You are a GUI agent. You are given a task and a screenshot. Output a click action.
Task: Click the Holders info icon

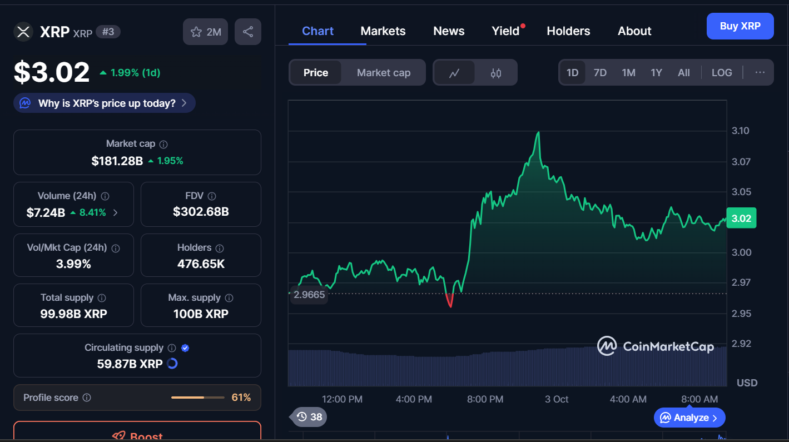(x=220, y=248)
